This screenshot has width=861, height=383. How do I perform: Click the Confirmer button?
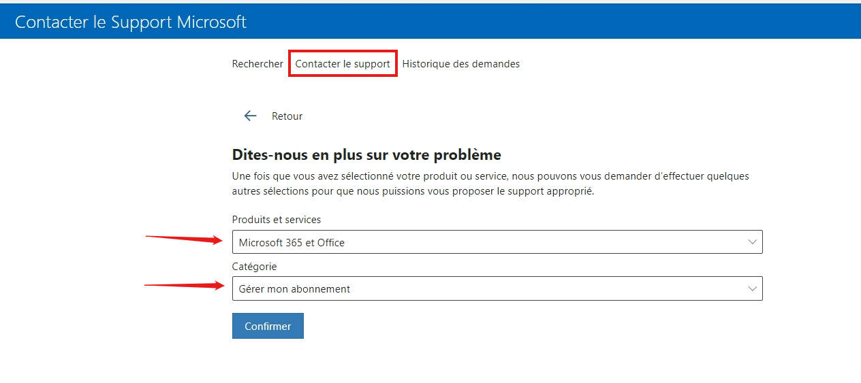coord(268,326)
